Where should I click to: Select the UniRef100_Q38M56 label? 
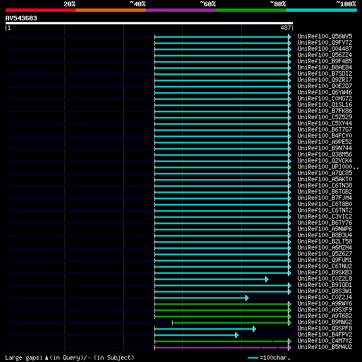point(325,154)
